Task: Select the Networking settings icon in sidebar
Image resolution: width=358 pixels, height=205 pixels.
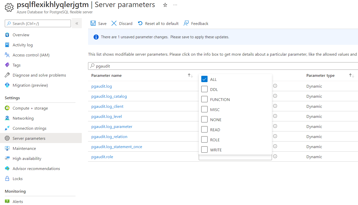Action: (x=8, y=118)
